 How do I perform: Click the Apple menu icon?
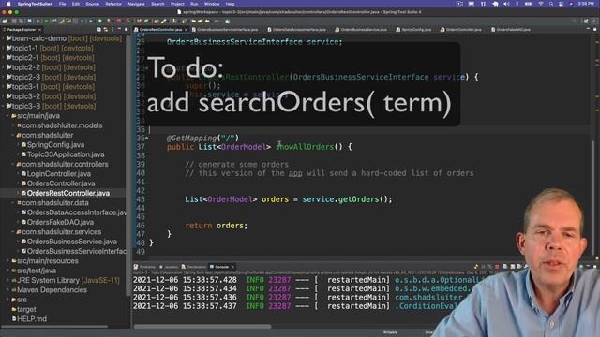8,4
